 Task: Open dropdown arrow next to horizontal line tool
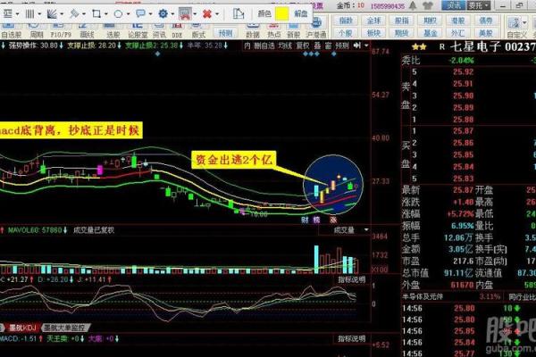tap(17, 14)
